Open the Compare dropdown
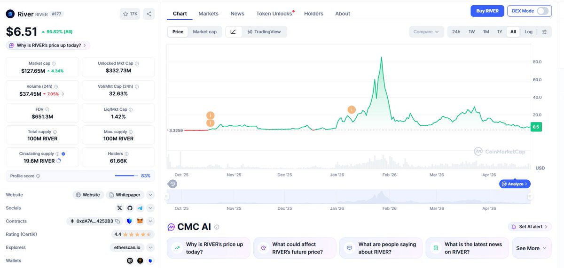564x268 pixels. pos(426,32)
